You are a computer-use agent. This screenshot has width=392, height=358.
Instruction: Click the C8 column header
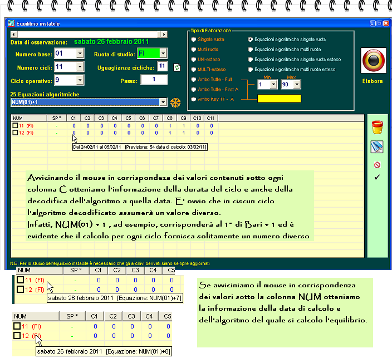(169, 118)
